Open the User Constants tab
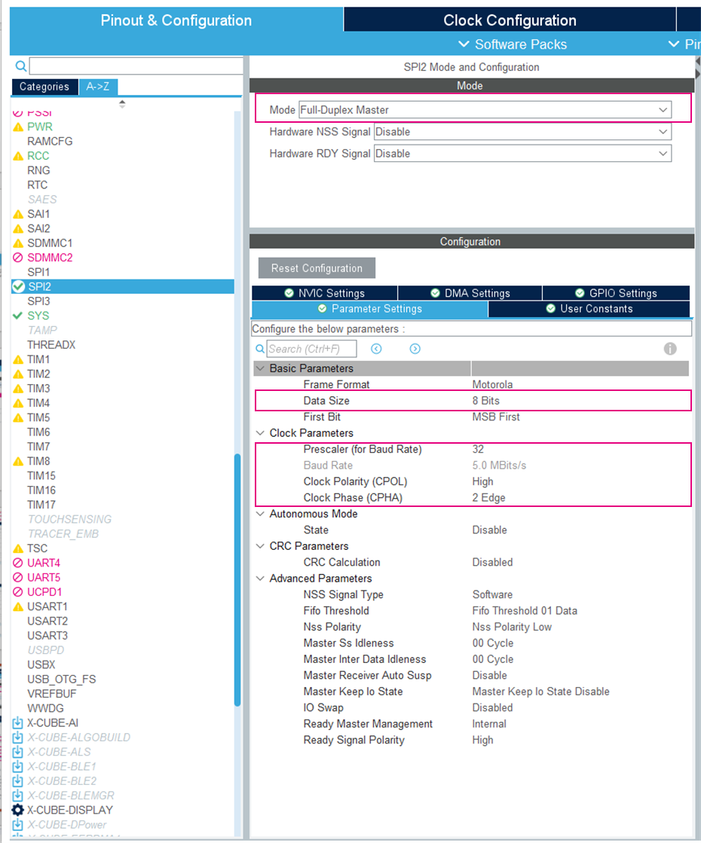Image resolution: width=701 pixels, height=843 pixels. coord(589,309)
